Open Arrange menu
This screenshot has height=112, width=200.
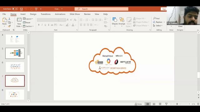[122, 22]
